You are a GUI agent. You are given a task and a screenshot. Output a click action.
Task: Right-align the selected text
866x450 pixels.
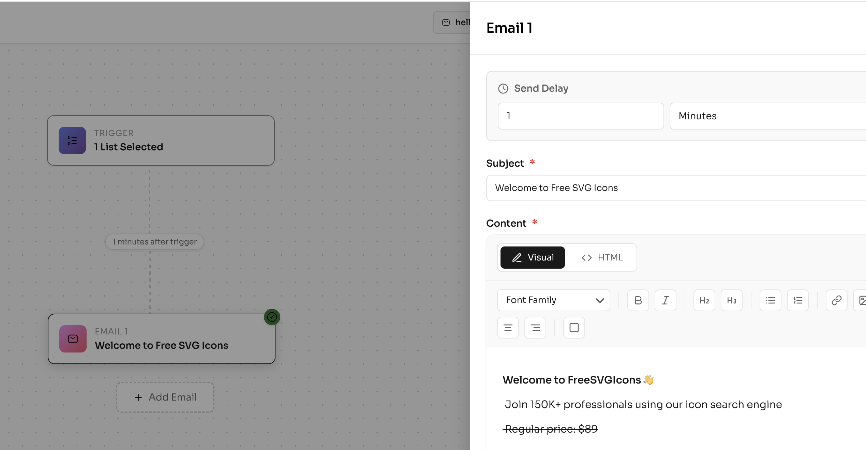[x=535, y=328]
